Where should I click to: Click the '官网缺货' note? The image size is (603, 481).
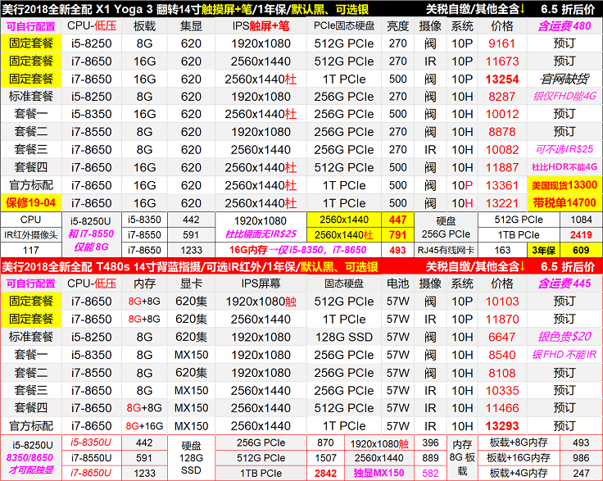click(x=564, y=79)
